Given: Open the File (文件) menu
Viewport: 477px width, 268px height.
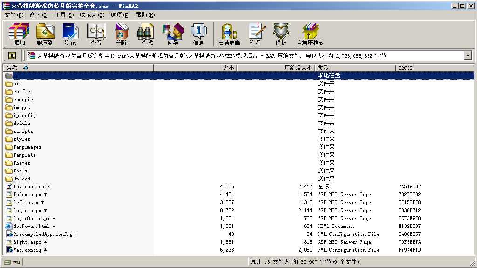Looking at the screenshot, I should pos(14,15).
